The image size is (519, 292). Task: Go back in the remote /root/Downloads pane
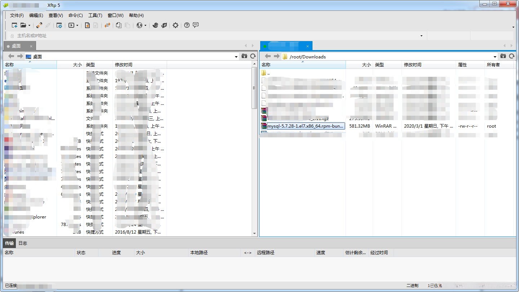pyautogui.click(x=268, y=56)
